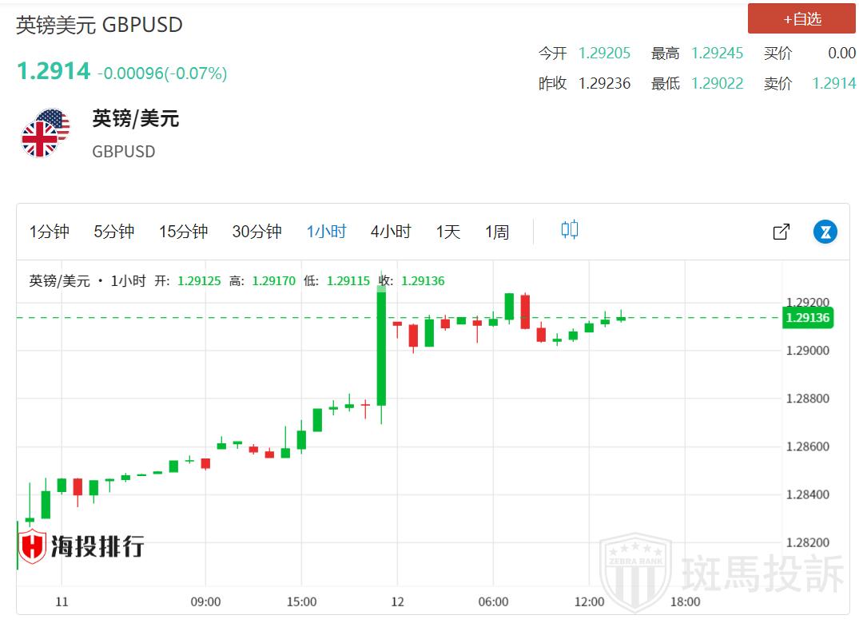Switch to the 5分钟 timeframe

113,232
